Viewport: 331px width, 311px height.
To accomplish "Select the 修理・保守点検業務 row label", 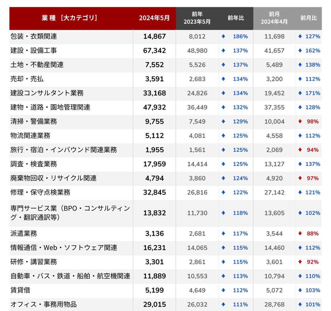I will click(40, 193).
